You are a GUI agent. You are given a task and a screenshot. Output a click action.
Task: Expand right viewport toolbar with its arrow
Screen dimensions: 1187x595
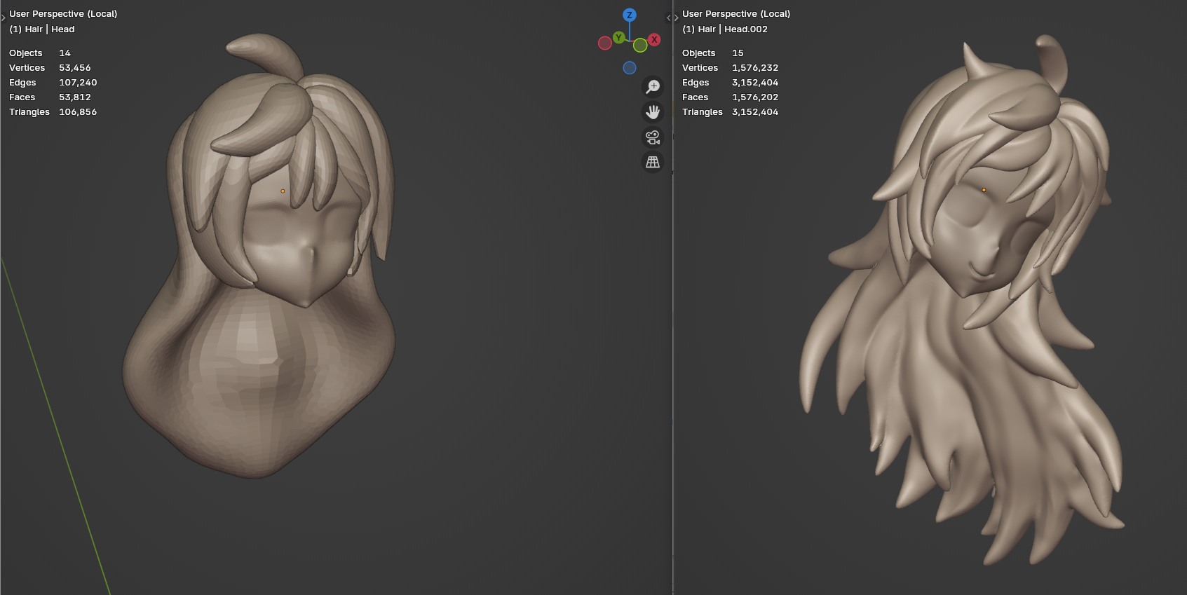(x=676, y=18)
